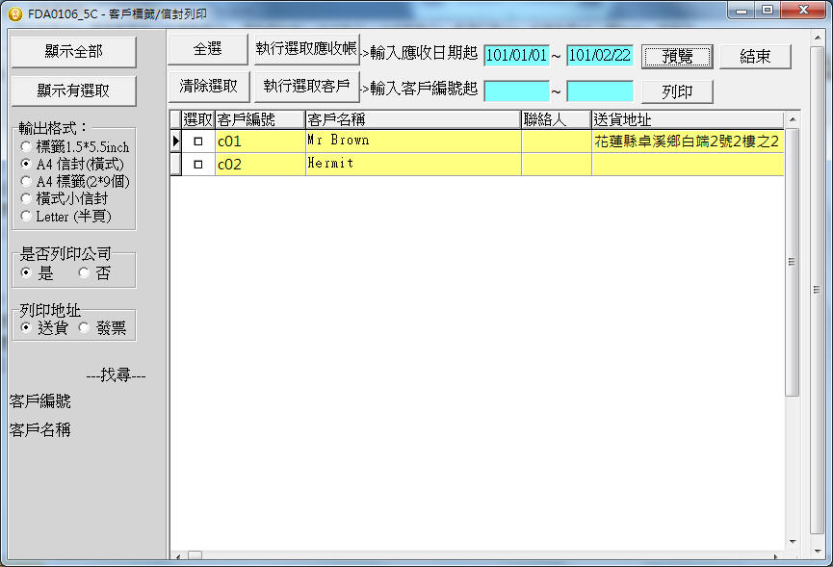This screenshot has width=833, height=567.
Task: Click the 顯示全部 button
Action: (x=74, y=52)
